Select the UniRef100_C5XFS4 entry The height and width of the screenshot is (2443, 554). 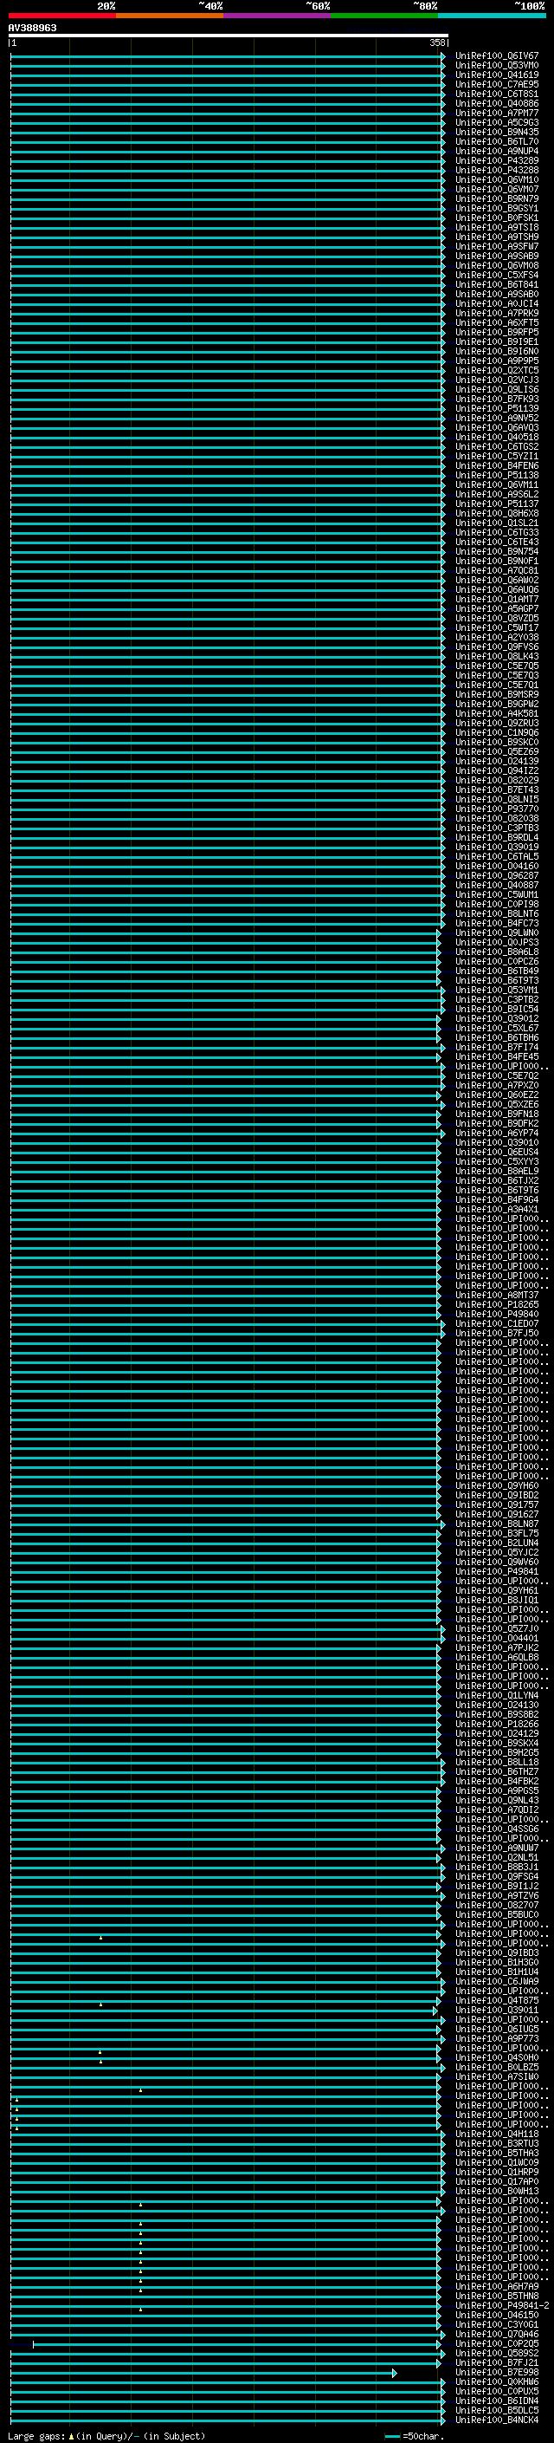coord(496,275)
